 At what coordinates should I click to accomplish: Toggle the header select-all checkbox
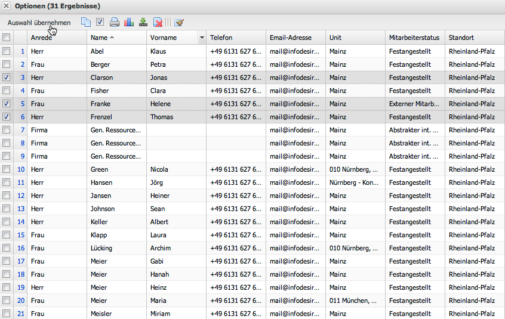(7, 38)
